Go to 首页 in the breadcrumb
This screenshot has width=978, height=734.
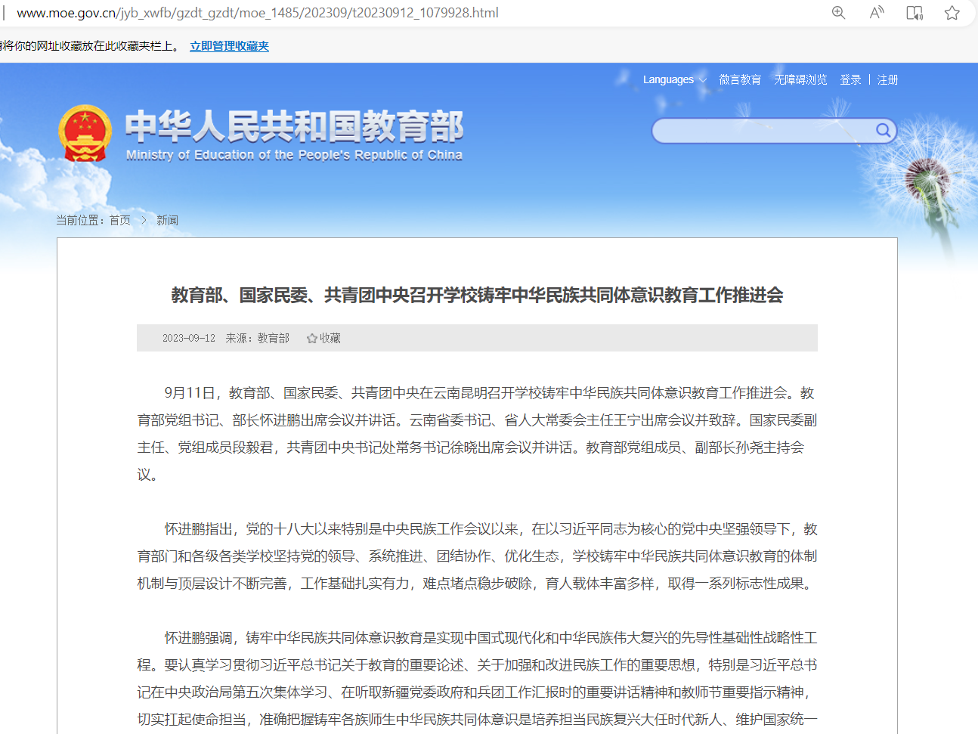[x=119, y=221]
